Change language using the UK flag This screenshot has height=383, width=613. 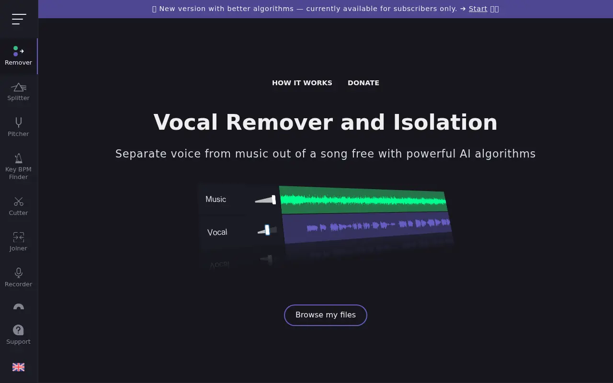point(18,367)
